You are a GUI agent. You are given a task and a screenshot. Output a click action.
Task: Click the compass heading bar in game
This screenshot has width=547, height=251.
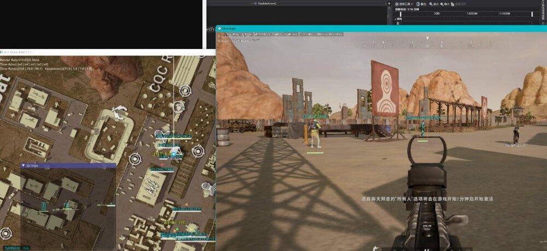tap(428, 43)
